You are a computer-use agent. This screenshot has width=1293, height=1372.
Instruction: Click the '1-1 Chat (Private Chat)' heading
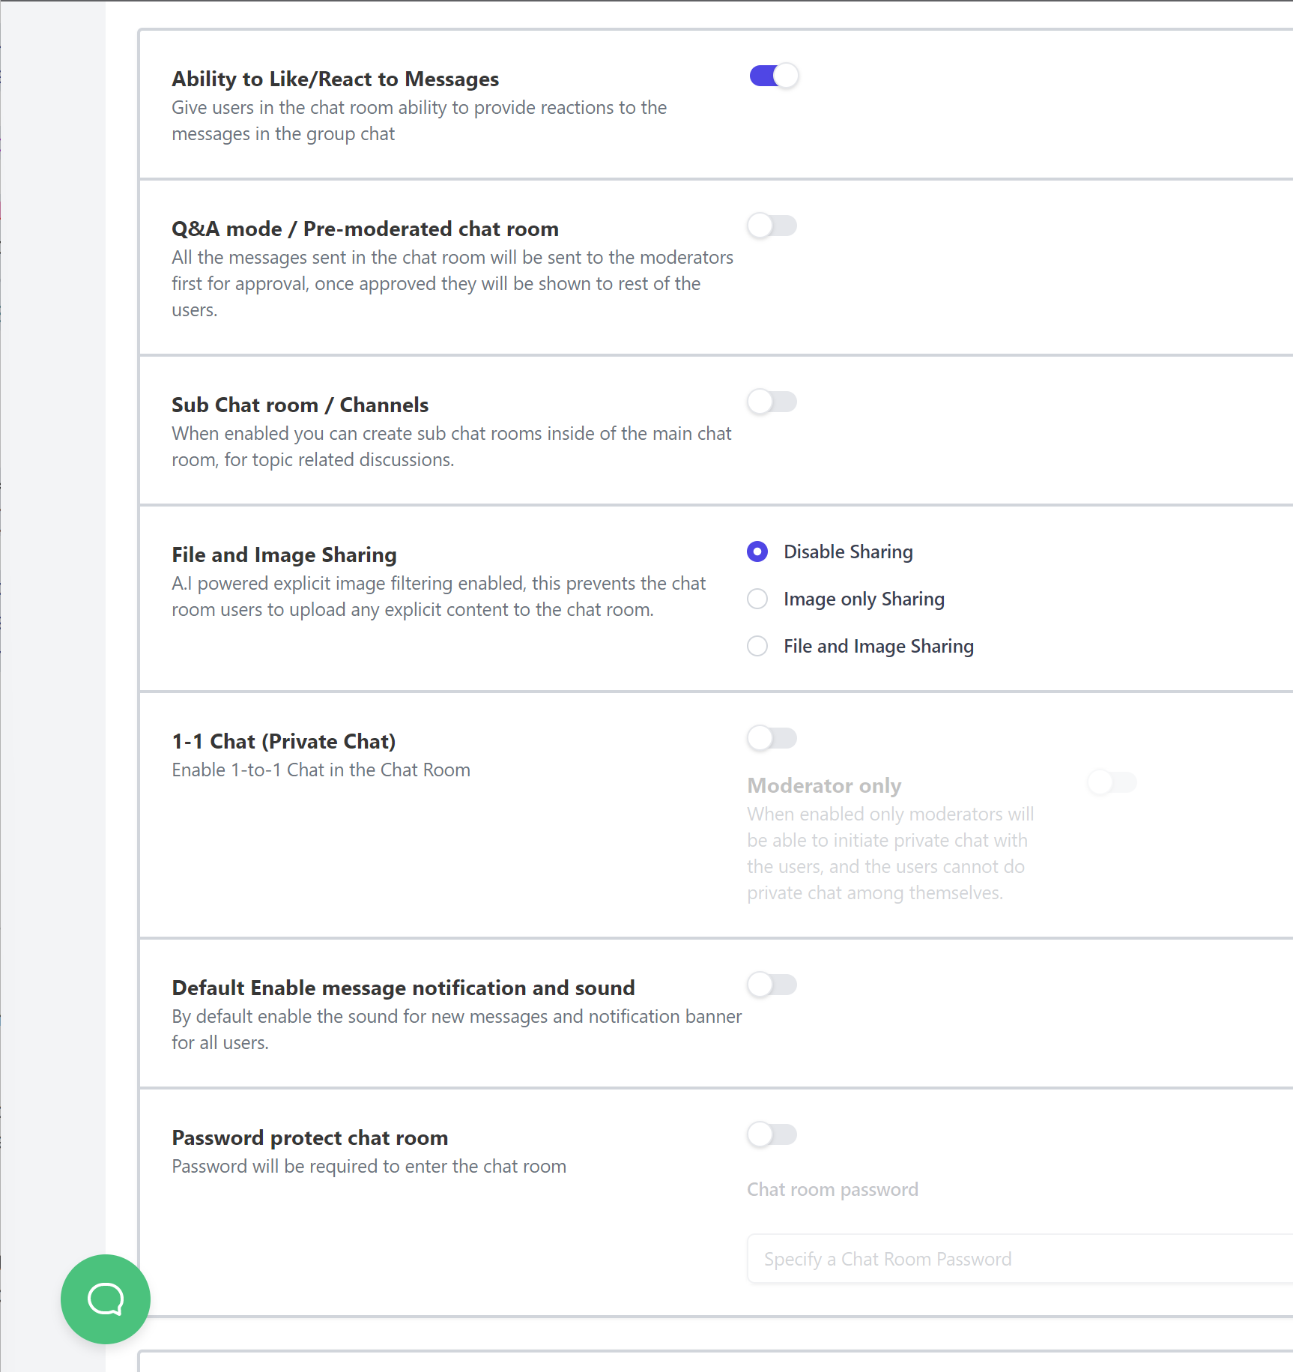(x=283, y=741)
